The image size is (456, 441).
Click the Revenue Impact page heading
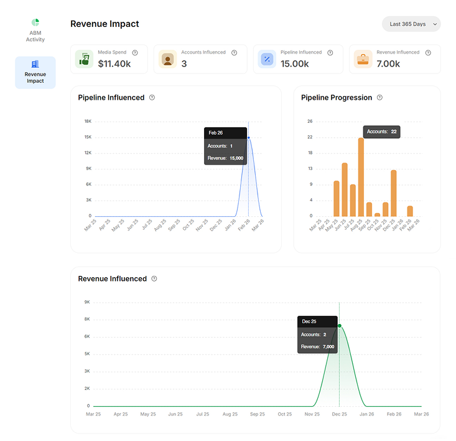(x=105, y=24)
